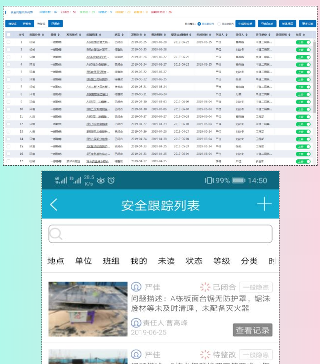Tap the eye comfort icon in phone status bar

[x=101, y=181]
